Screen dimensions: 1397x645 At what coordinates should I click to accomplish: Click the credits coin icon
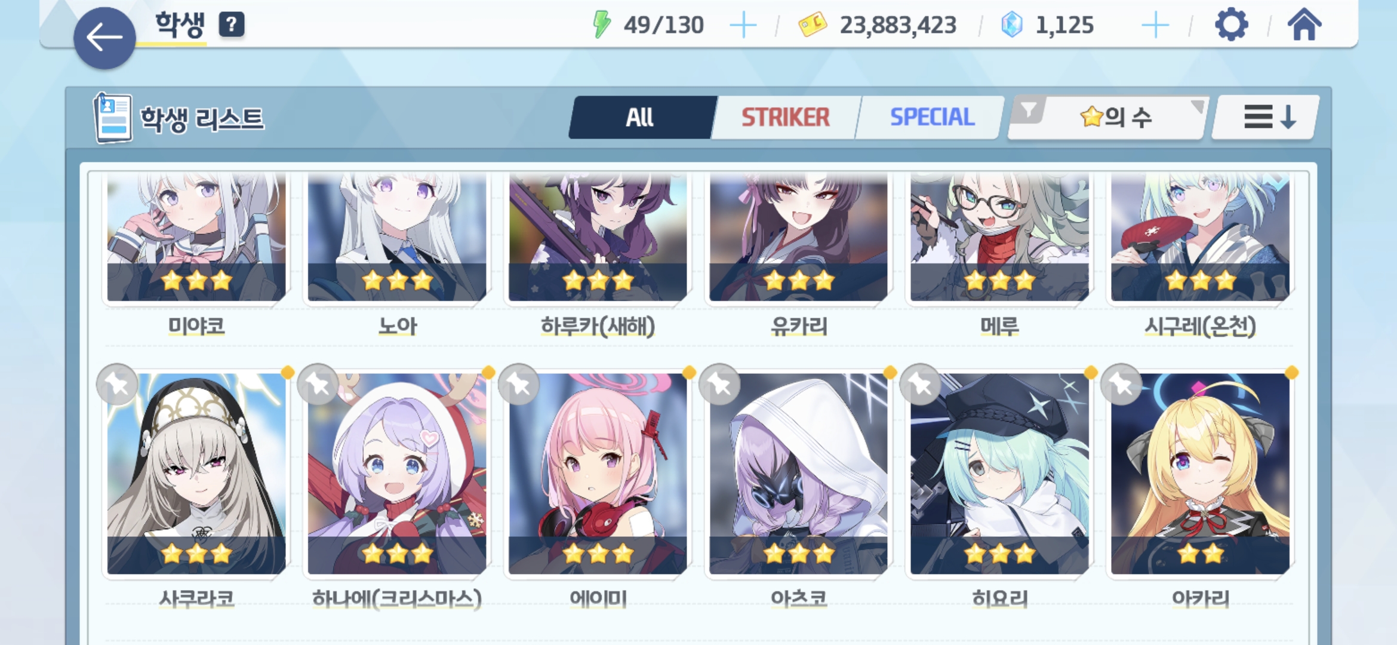pyautogui.click(x=813, y=25)
